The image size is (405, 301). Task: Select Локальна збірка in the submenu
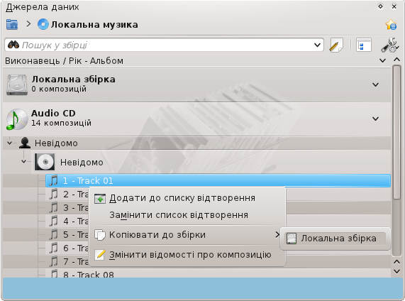[x=335, y=239]
